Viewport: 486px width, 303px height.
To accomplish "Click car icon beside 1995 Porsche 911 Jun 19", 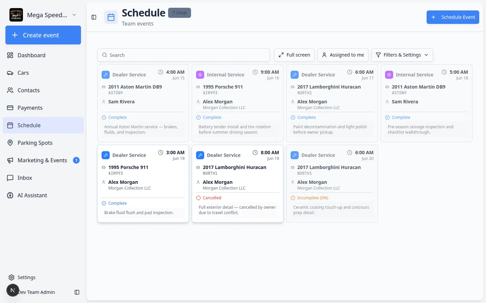I will (x=104, y=167).
